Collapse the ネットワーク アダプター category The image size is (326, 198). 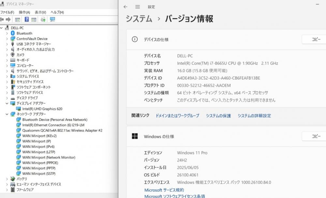coord(7,114)
